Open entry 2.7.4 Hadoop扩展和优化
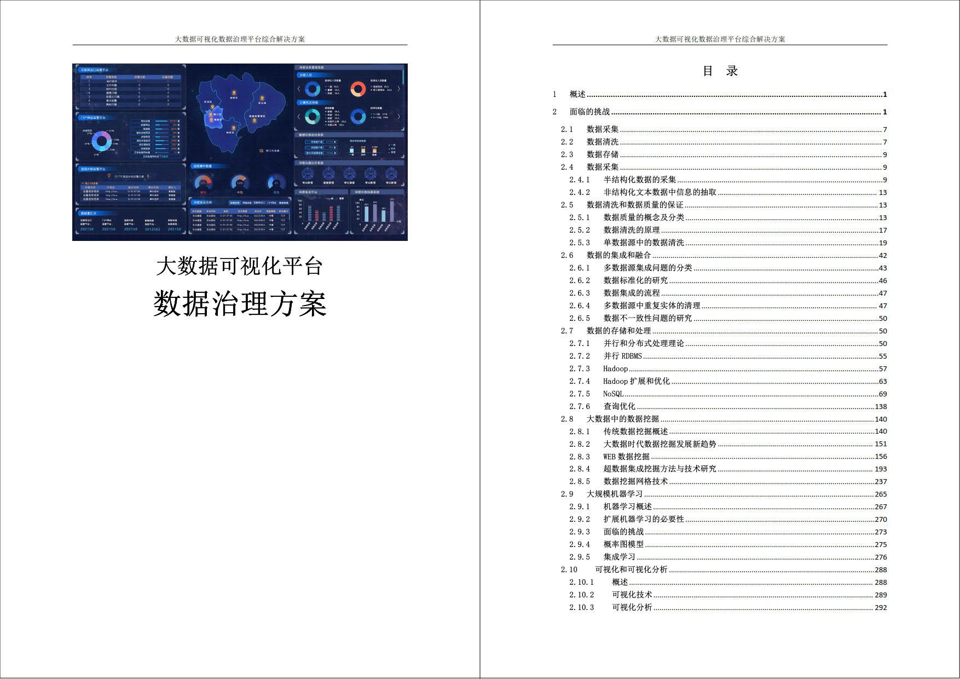This screenshot has width=960, height=679. tap(728, 381)
